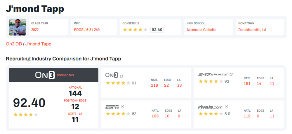Click the ESPN external link icon

click(123, 107)
